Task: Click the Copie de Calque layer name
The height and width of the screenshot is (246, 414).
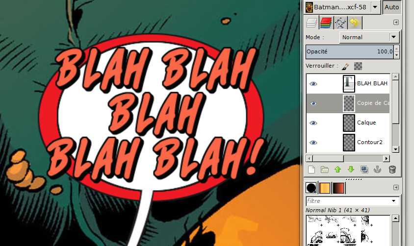Action: click(373, 103)
